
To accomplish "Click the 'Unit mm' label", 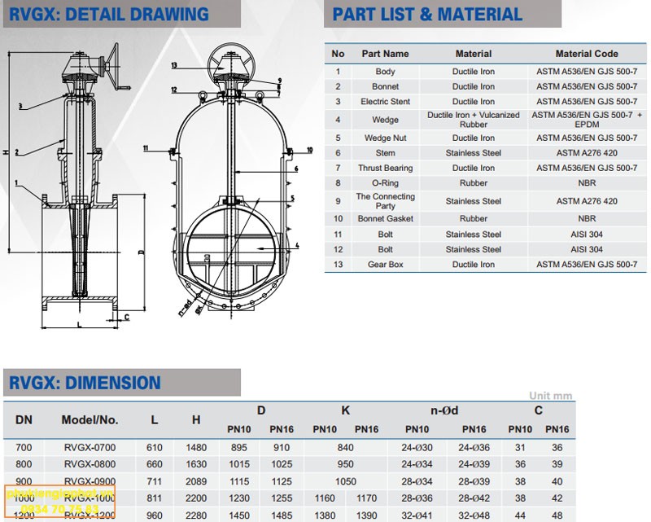I will tap(551, 396).
